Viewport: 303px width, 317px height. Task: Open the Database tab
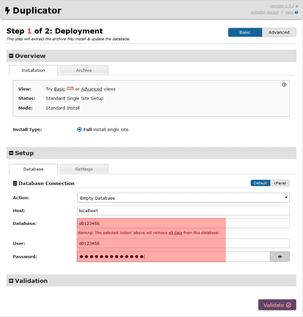[33, 169]
